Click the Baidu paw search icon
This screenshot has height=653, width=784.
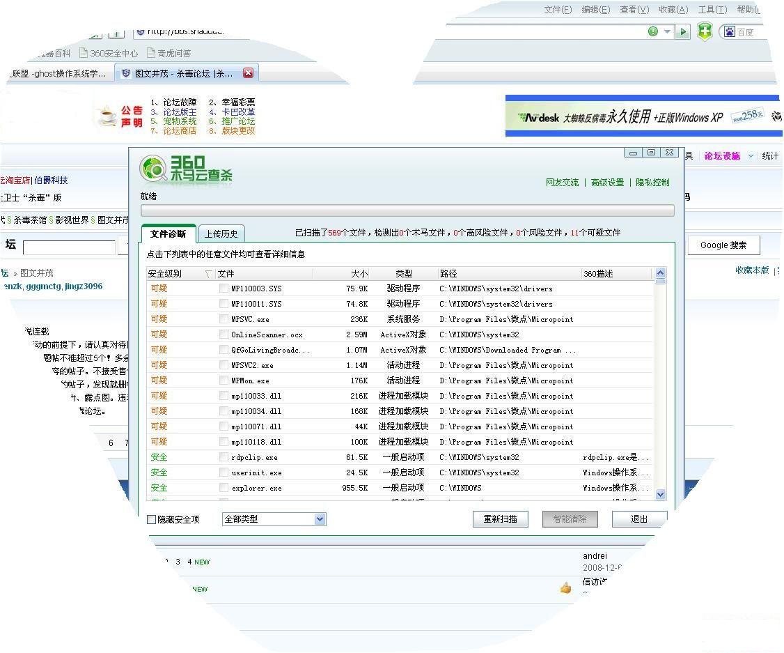click(730, 32)
